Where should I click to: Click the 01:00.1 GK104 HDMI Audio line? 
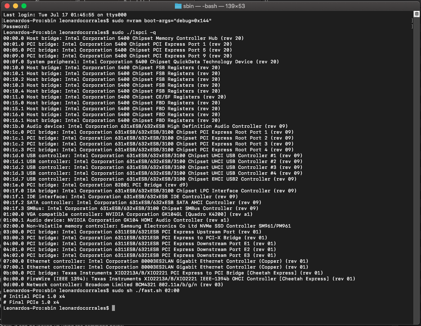pos(116,220)
